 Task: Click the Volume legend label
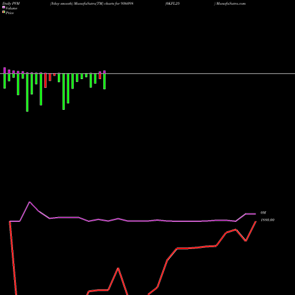point(11,8)
